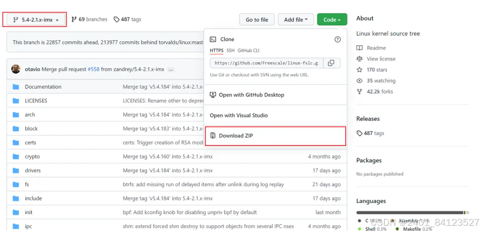
Task: Click the init folder icon
Action: click(x=16, y=212)
